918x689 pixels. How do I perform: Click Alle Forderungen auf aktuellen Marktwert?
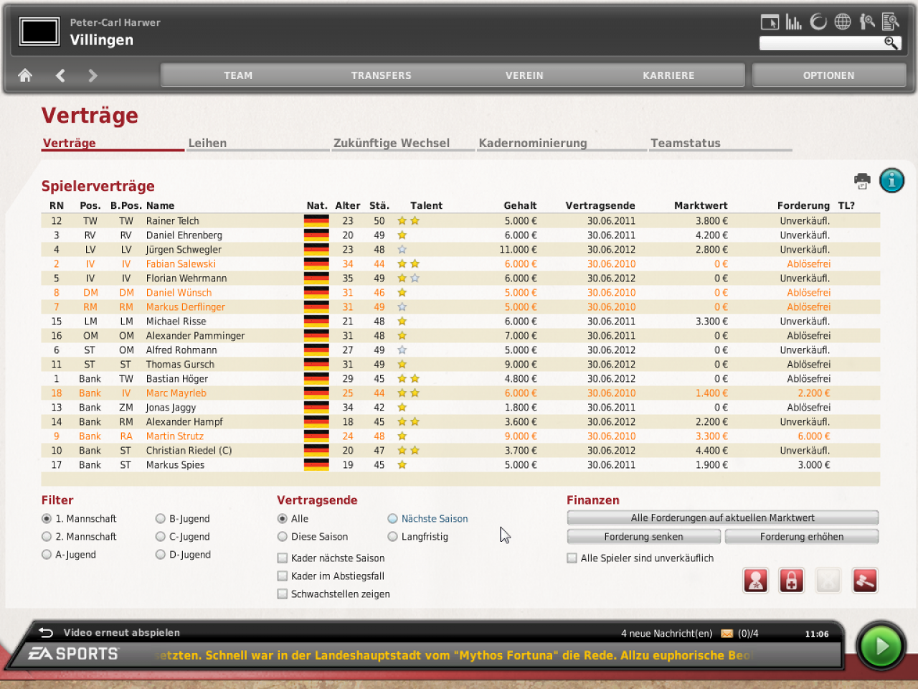pos(723,518)
